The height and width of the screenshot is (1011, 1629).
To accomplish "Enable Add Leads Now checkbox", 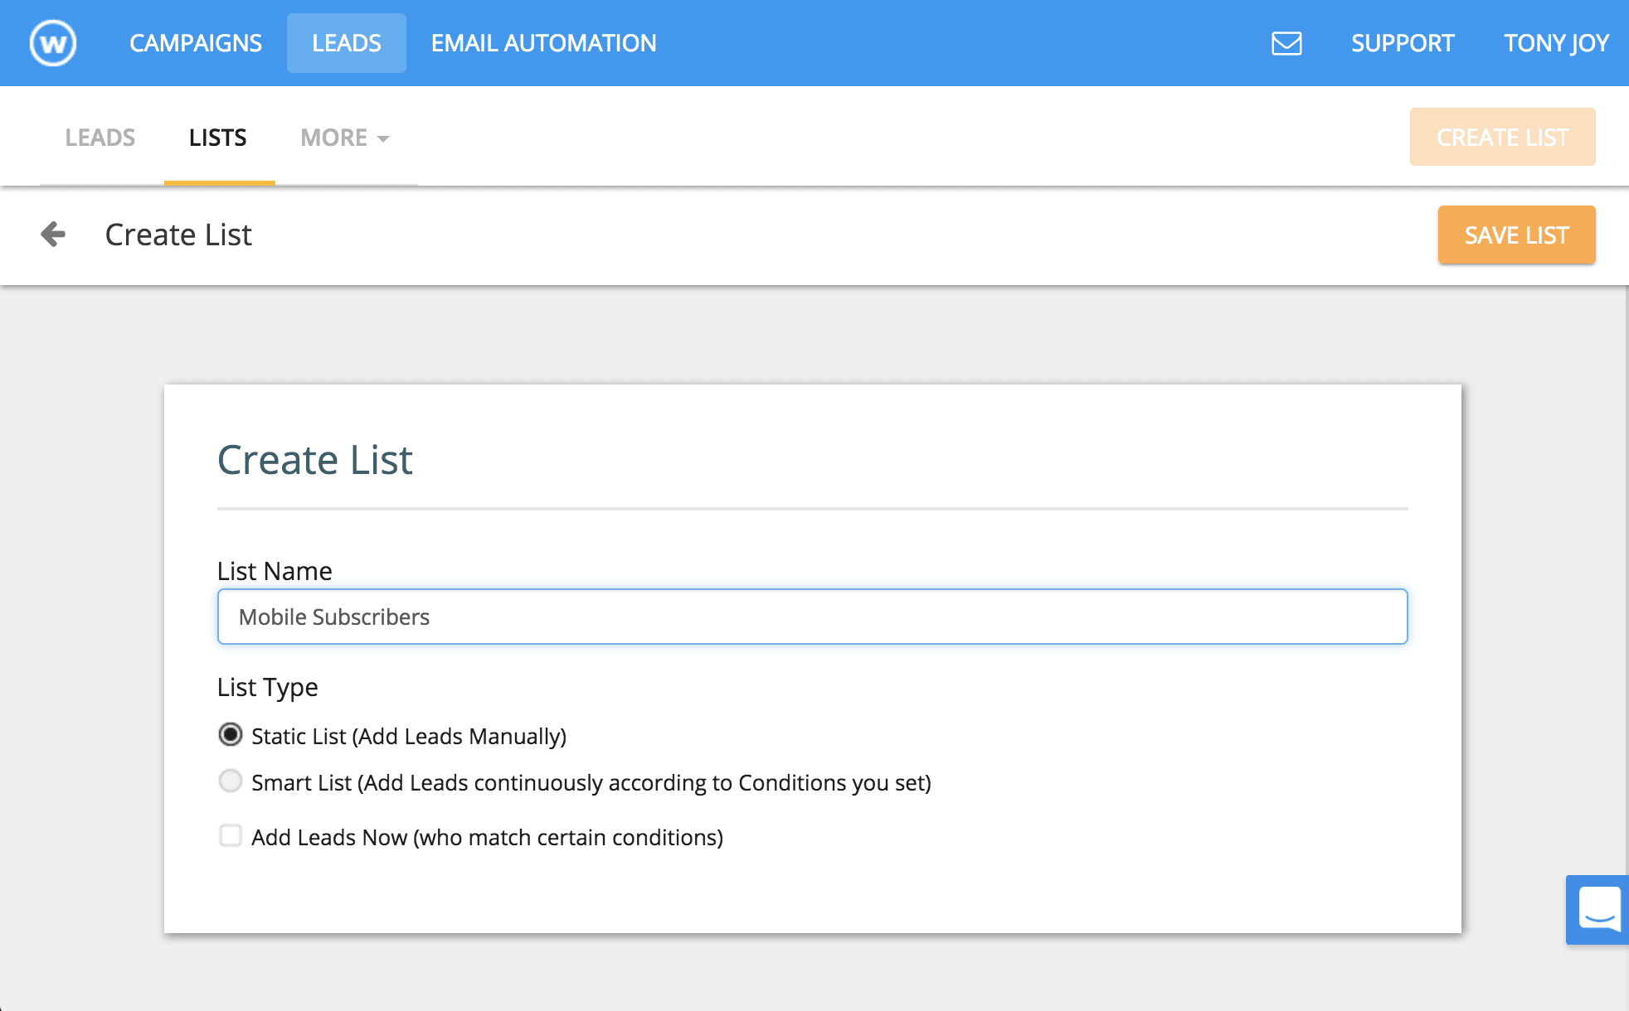I will [x=231, y=835].
